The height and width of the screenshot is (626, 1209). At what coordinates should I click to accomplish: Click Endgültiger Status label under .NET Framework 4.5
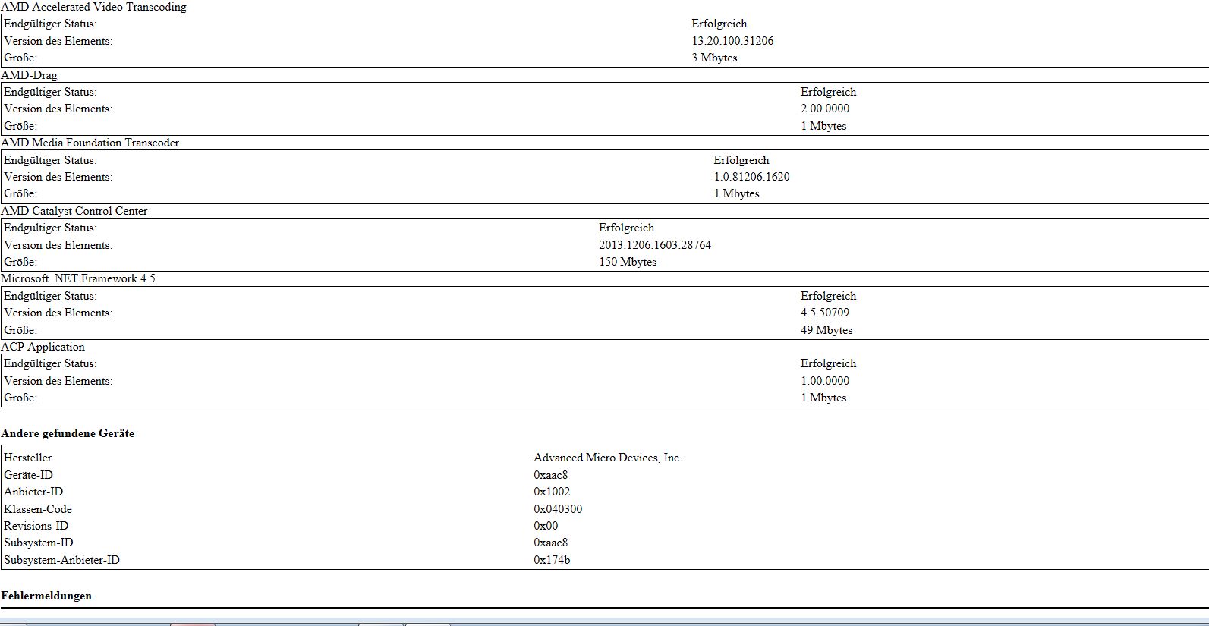pyautogui.click(x=50, y=296)
